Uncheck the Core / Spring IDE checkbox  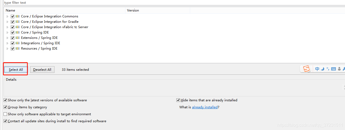point(12,32)
